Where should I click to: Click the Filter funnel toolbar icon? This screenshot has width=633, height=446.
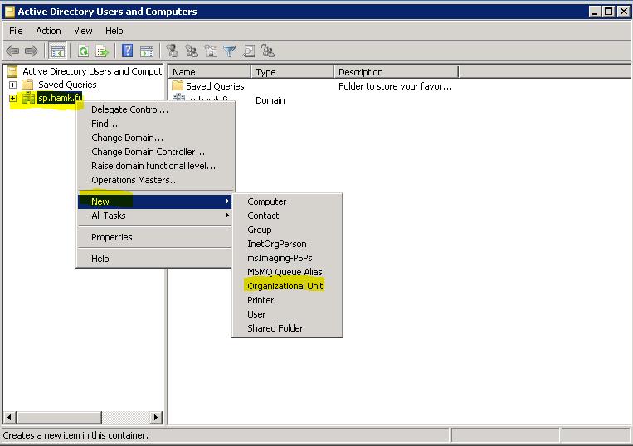pyautogui.click(x=229, y=51)
